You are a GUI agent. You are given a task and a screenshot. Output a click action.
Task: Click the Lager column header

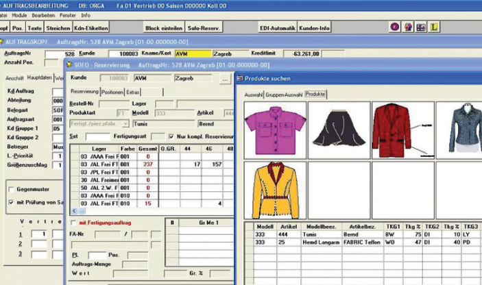[x=99, y=149]
